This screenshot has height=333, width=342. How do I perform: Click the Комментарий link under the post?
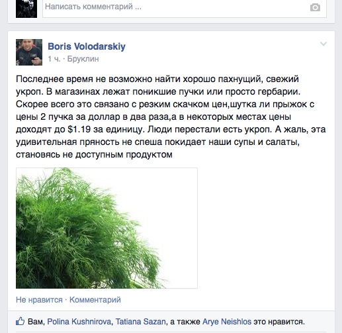tap(95, 300)
